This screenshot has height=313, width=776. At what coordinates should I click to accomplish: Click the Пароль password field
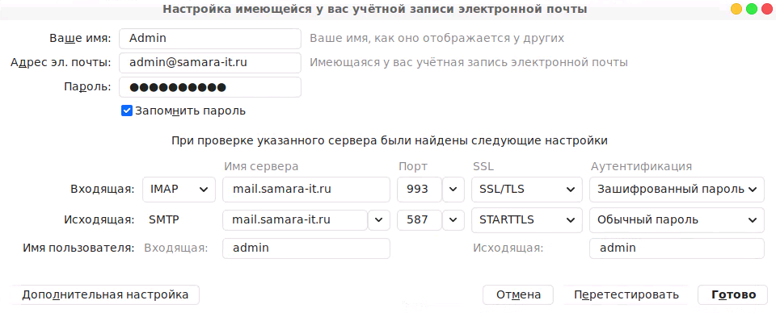coord(210,87)
